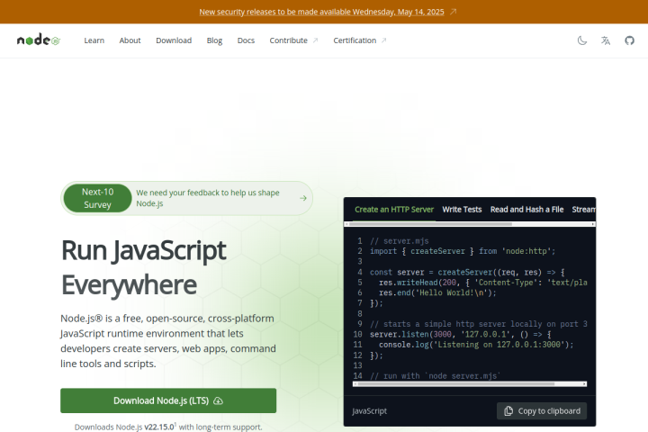The width and height of the screenshot is (648, 432).
Task: Click the cloud download icon in the Download button
Action: (x=218, y=401)
